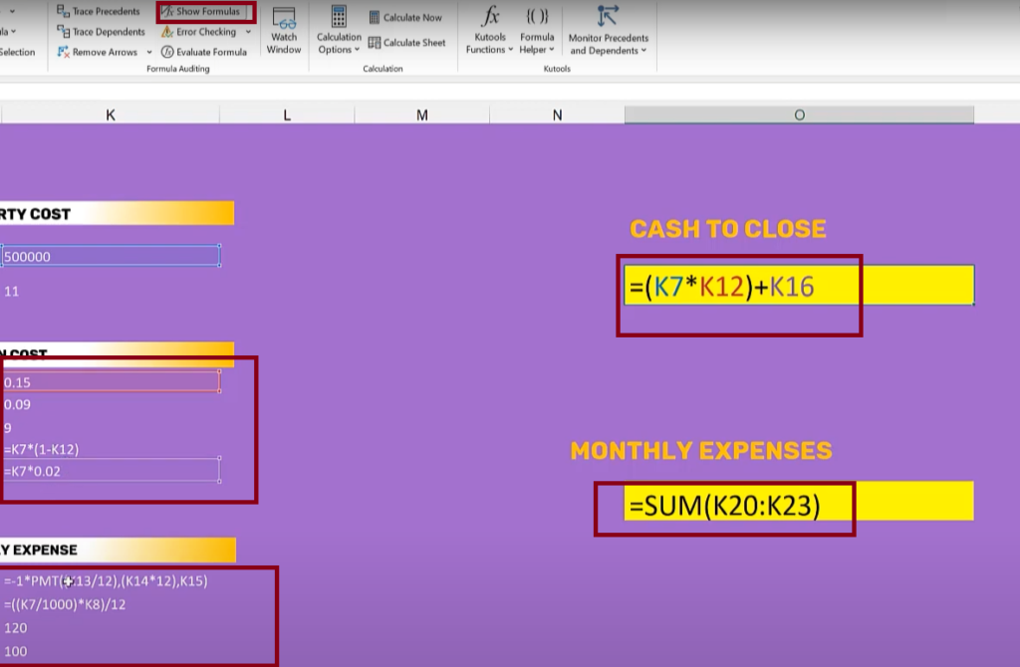The height and width of the screenshot is (667, 1020).
Task: Open Kutools Functions menu
Action: click(x=489, y=31)
